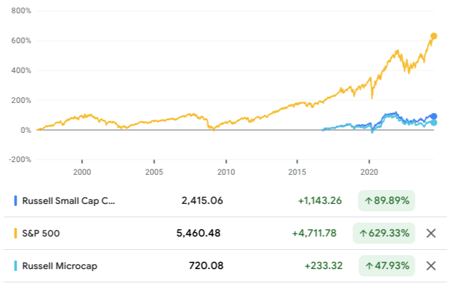Click the +233.32 point change value
Image resolution: width=454 pixels, height=293 pixels.
pyautogui.click(x=324, y=266)
